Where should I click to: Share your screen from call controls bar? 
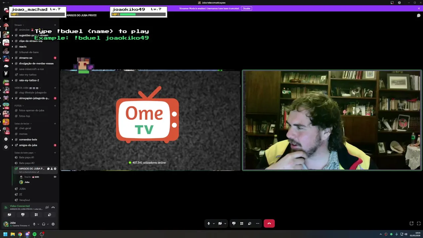pos(234,223)
